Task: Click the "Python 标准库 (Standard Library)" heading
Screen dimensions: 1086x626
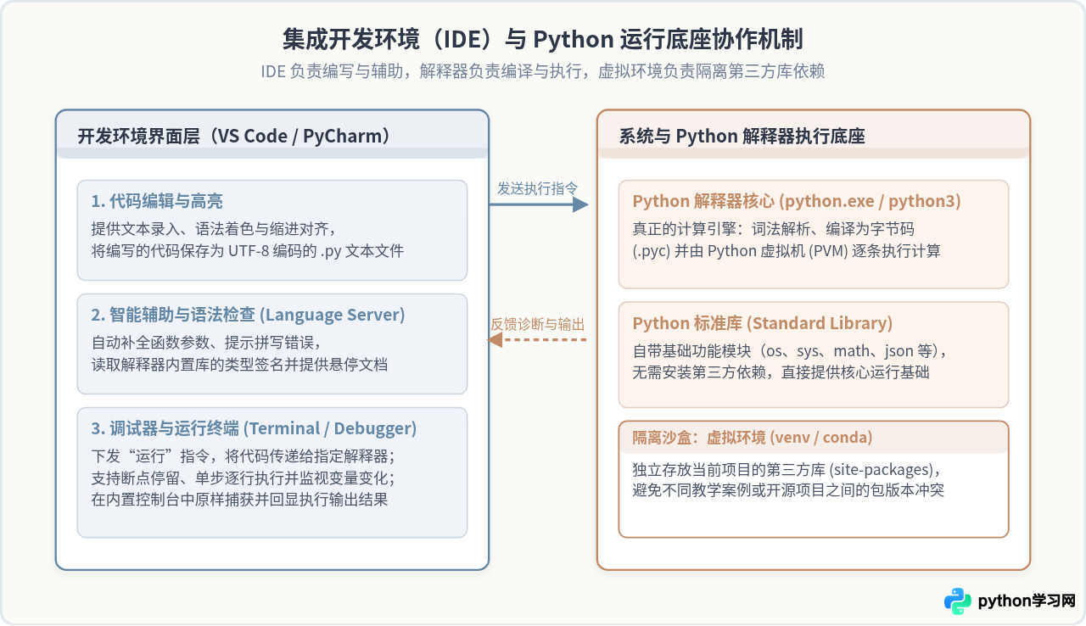Action: 763,323
